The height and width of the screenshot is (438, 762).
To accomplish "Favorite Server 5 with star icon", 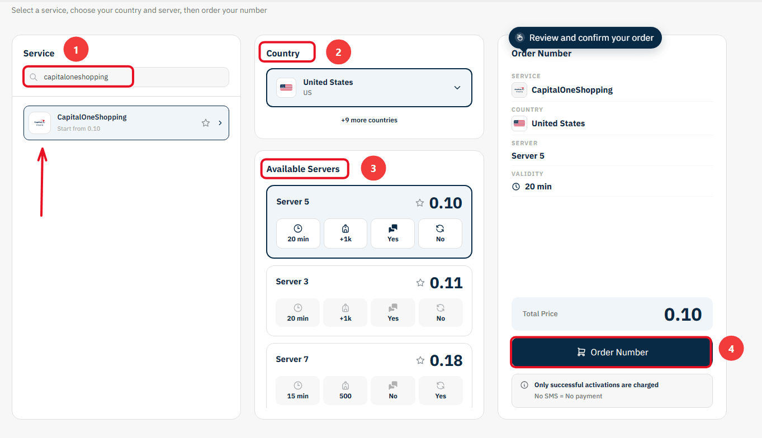I will click(420, 203).
